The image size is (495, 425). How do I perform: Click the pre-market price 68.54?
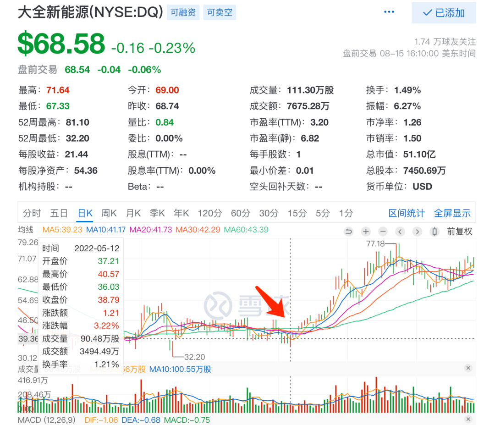pyautogui.click(x=77, y=70)
